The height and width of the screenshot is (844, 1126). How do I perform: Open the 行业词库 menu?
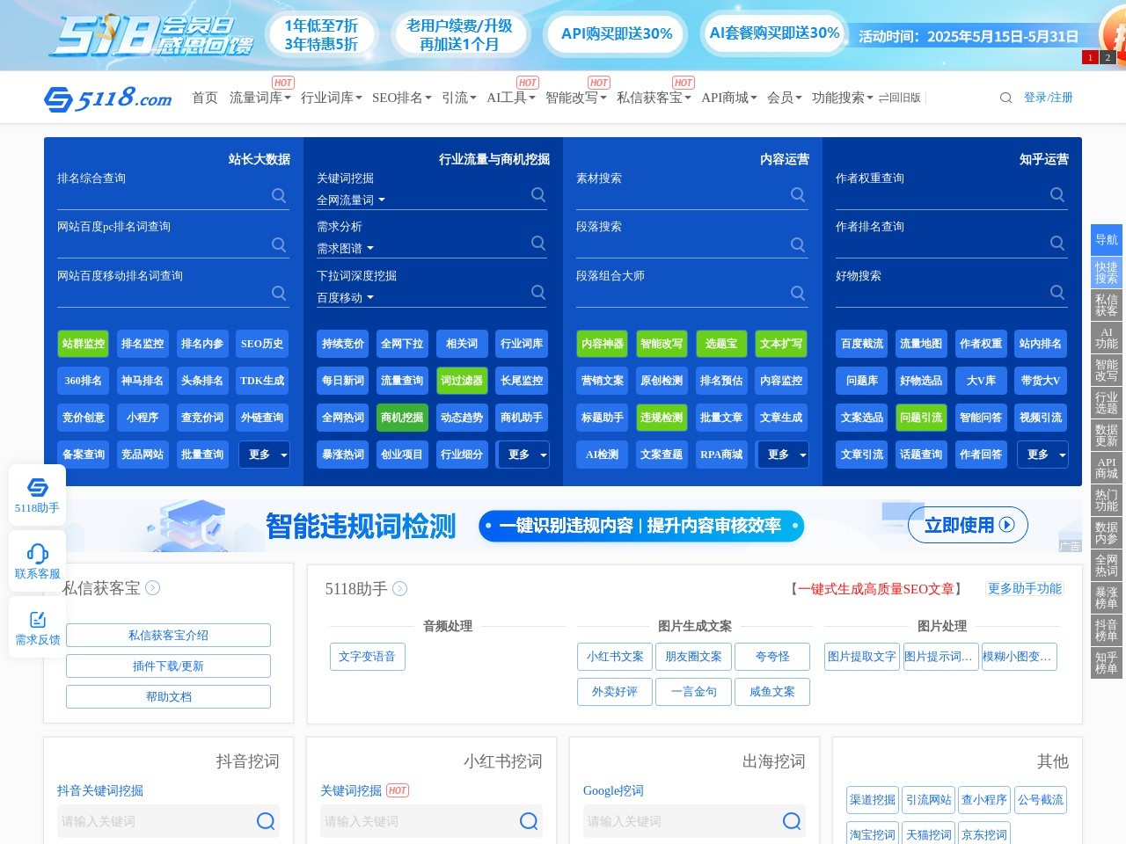pos(331,98)
